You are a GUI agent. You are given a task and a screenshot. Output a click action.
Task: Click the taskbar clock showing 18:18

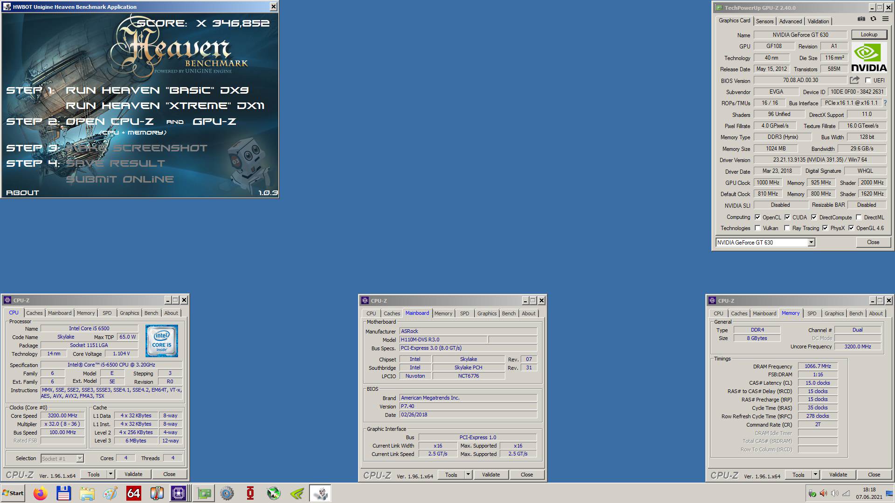(x=869, y=493)
